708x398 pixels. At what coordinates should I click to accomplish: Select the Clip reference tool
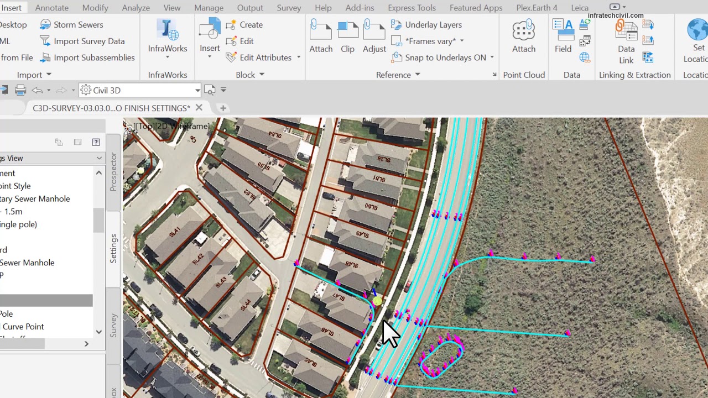(x=347, y=36)
